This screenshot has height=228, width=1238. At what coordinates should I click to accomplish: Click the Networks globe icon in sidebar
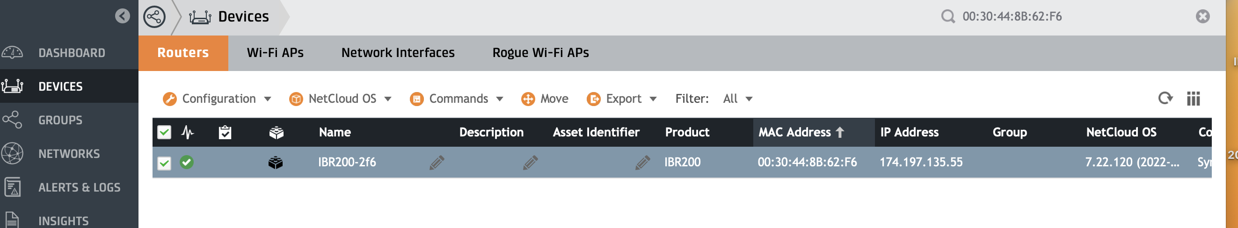pyautogui.click(x=12, y=154)
